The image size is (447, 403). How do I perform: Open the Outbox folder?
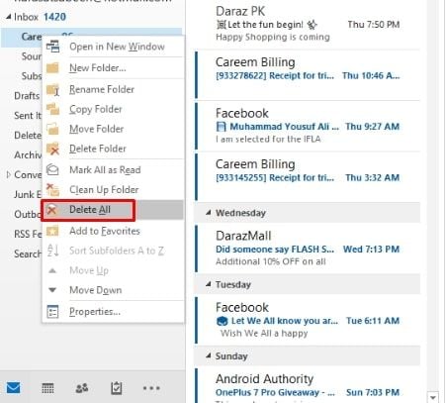tap(28, 215)
